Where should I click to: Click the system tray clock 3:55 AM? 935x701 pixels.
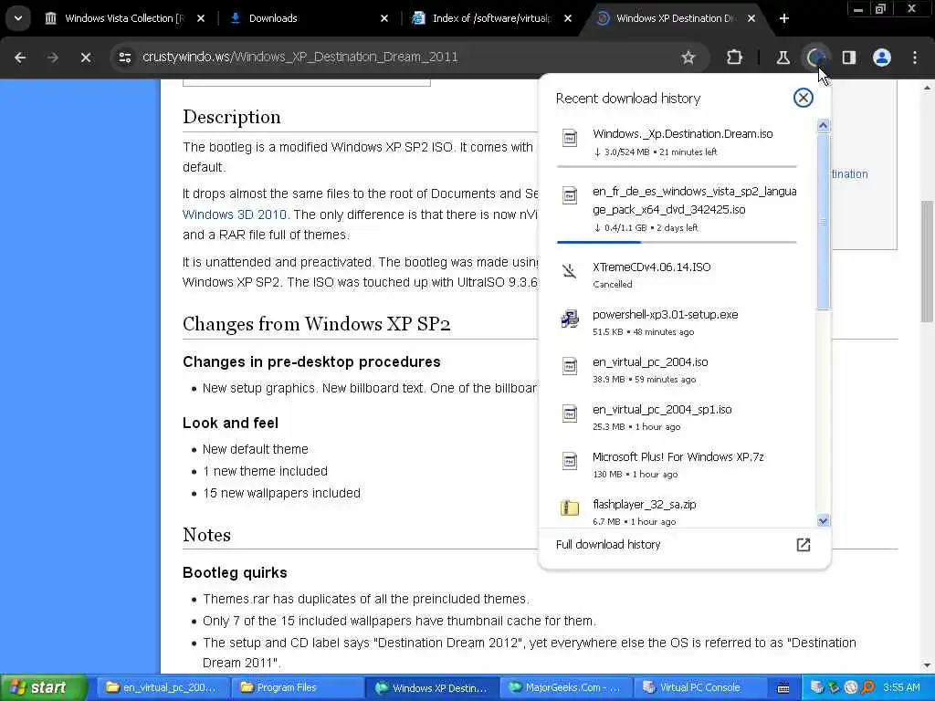point(901,688)
